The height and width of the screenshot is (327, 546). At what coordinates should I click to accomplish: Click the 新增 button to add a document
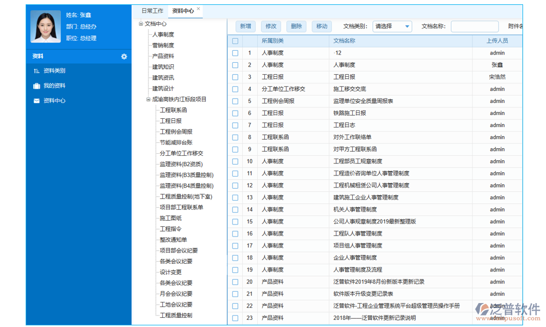pyautogui.click(x=245, y=26)
